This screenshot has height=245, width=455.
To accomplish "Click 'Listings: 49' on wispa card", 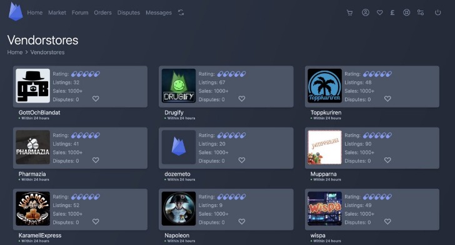I will (x=358, y=205).
